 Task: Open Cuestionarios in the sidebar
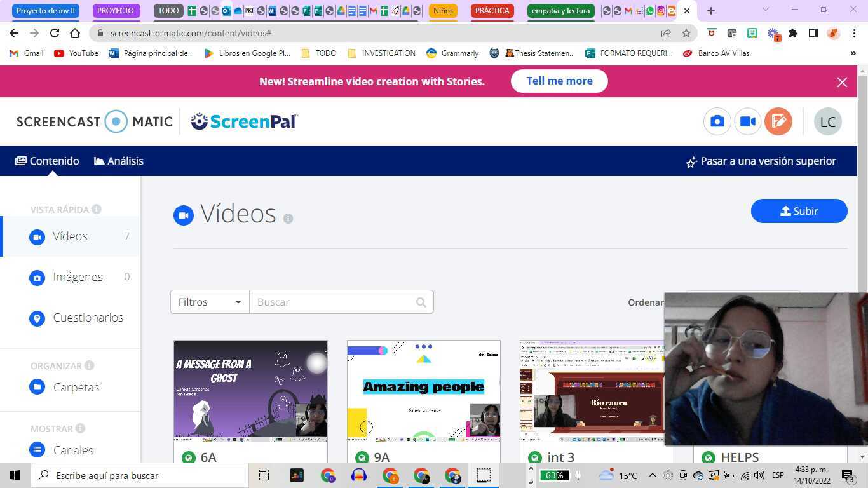pyautogui.click(x=88, y=318)
